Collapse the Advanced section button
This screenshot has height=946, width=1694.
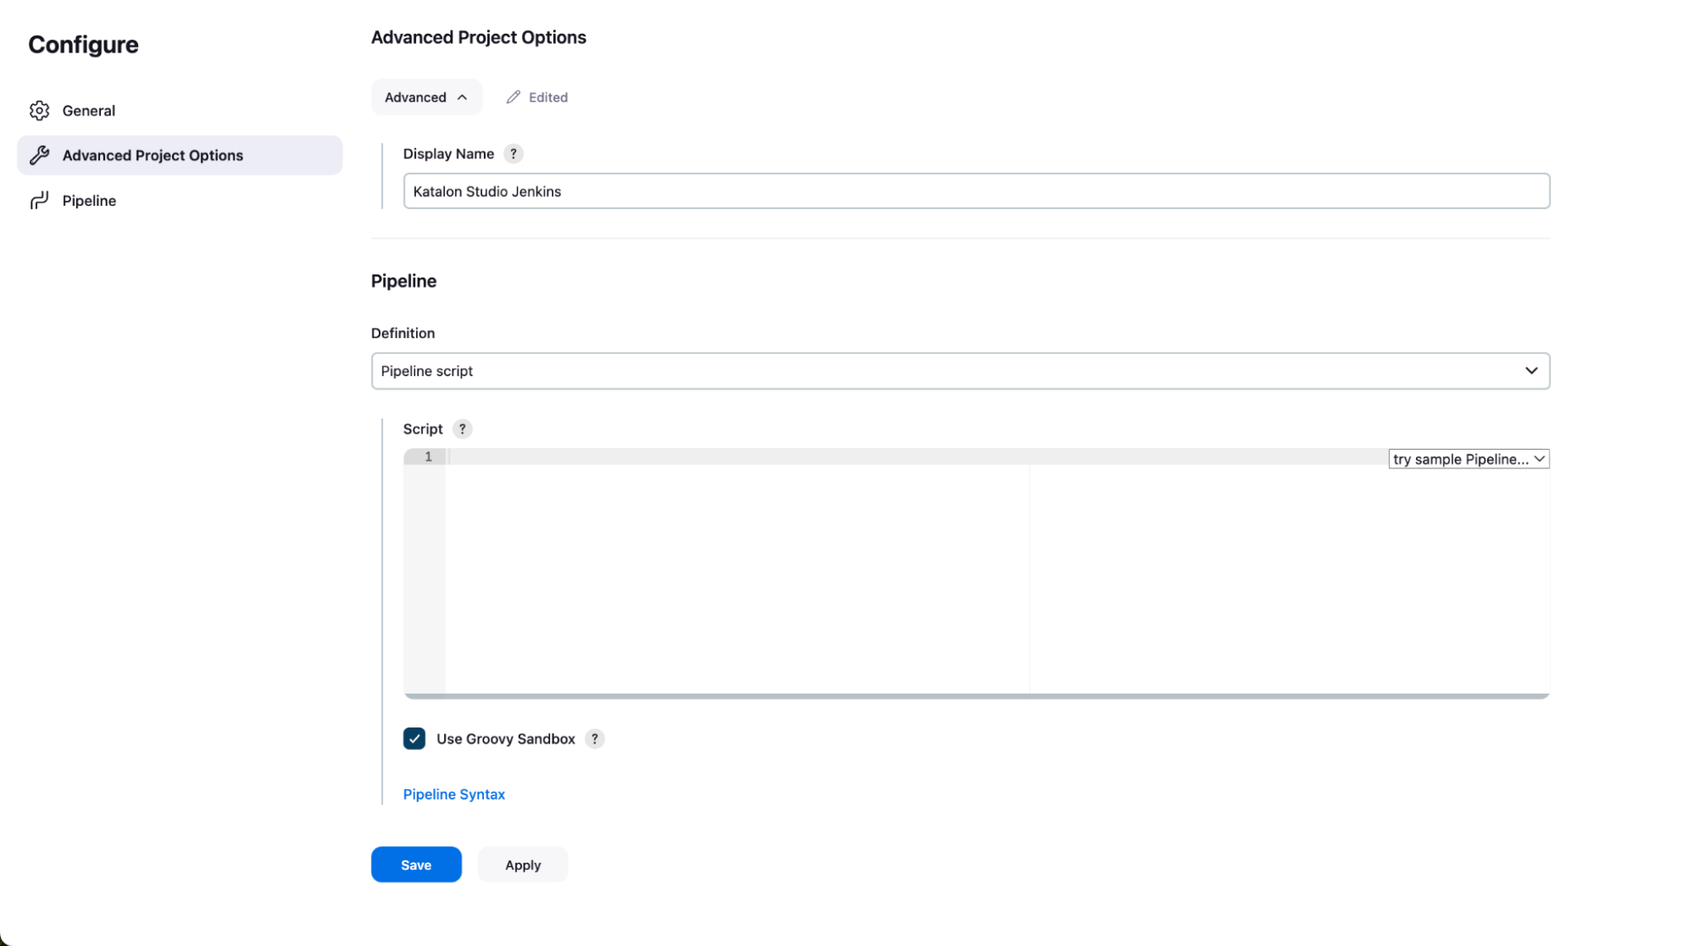click(427, 97)
